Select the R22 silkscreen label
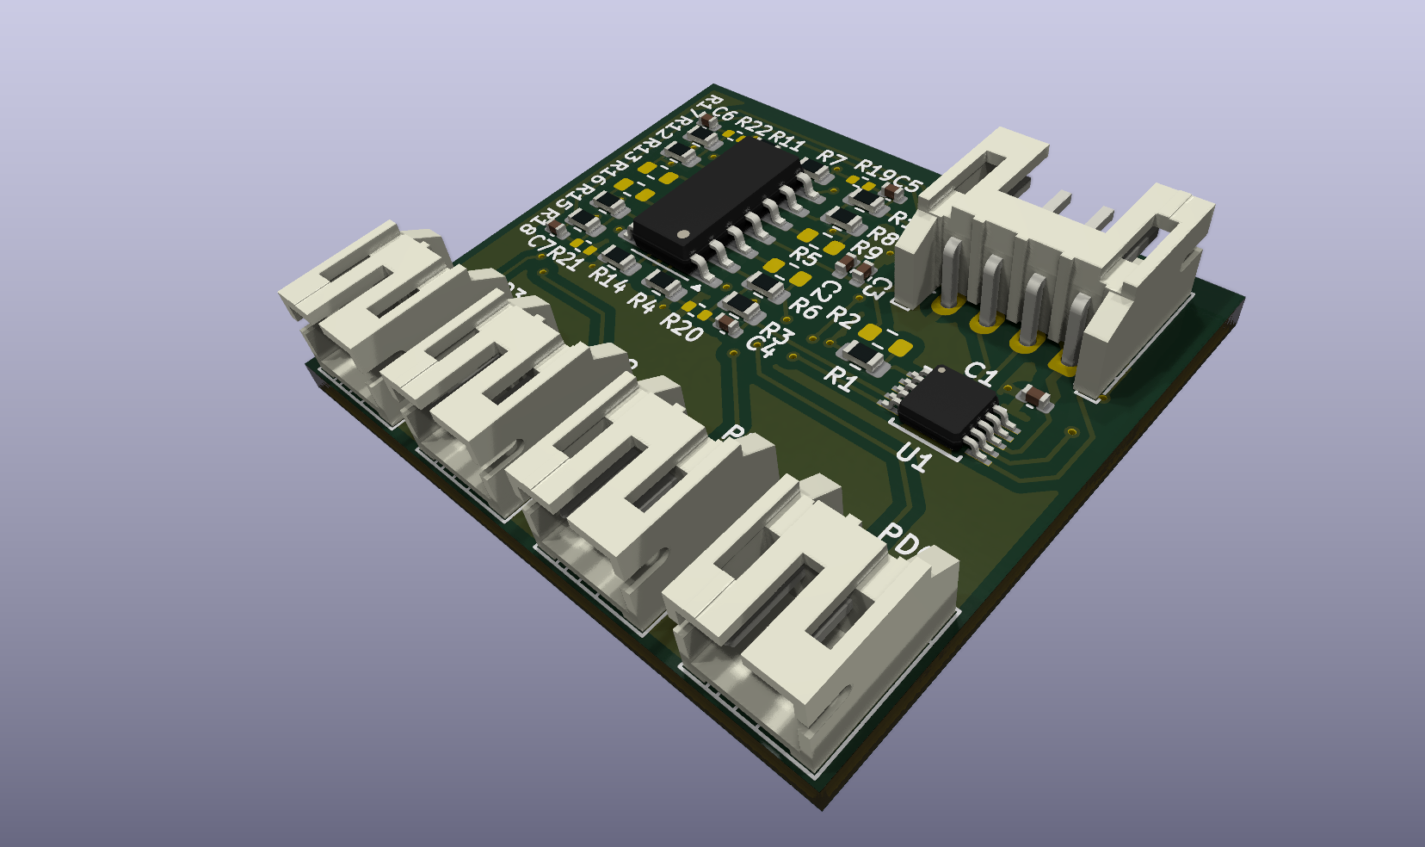 point(754,127)
